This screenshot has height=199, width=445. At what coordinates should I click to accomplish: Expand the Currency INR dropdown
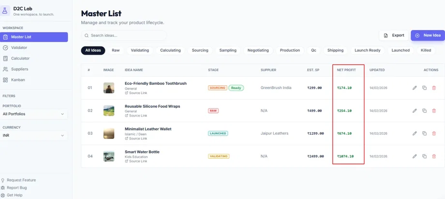tap(34, 136)
